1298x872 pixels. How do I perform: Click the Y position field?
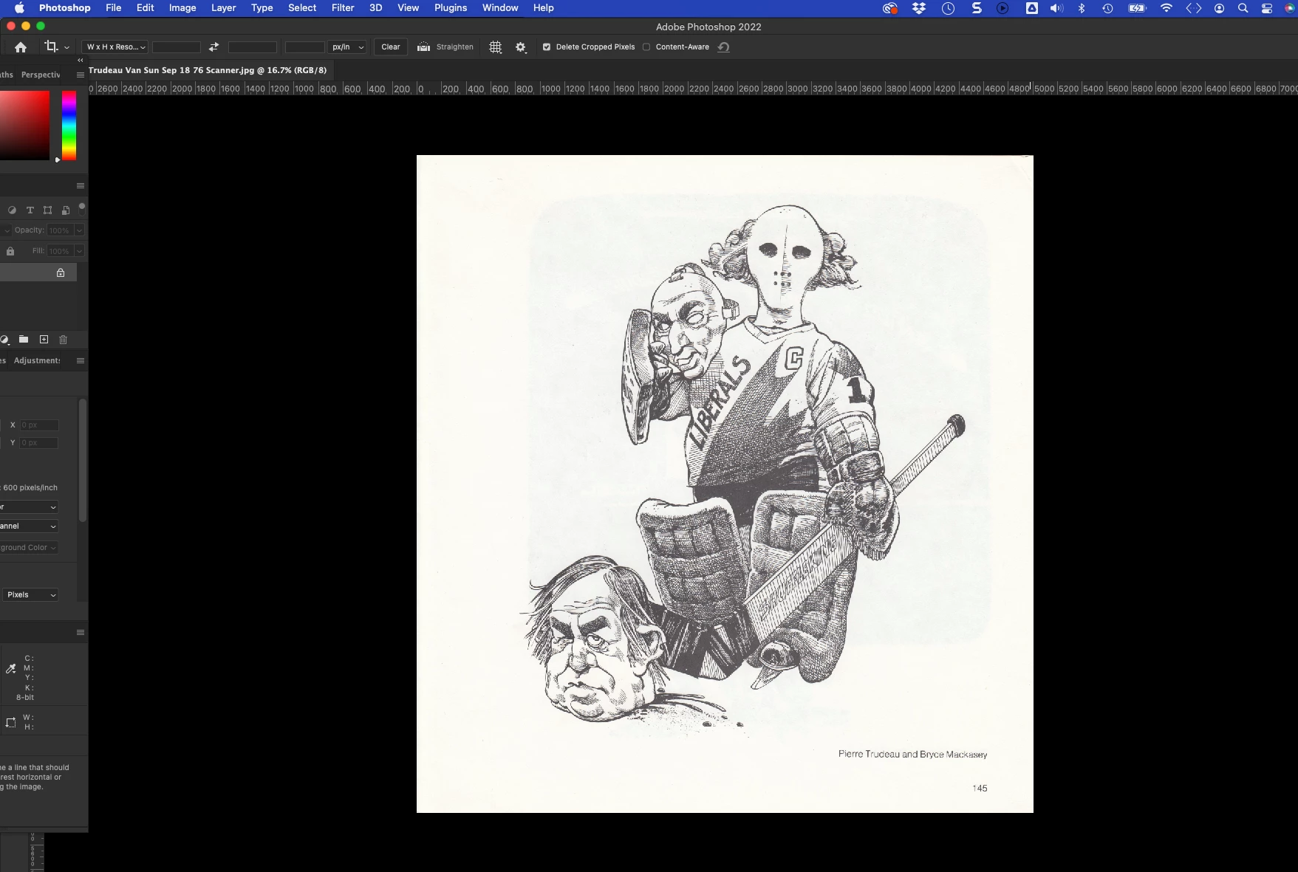tap(39, 443)
